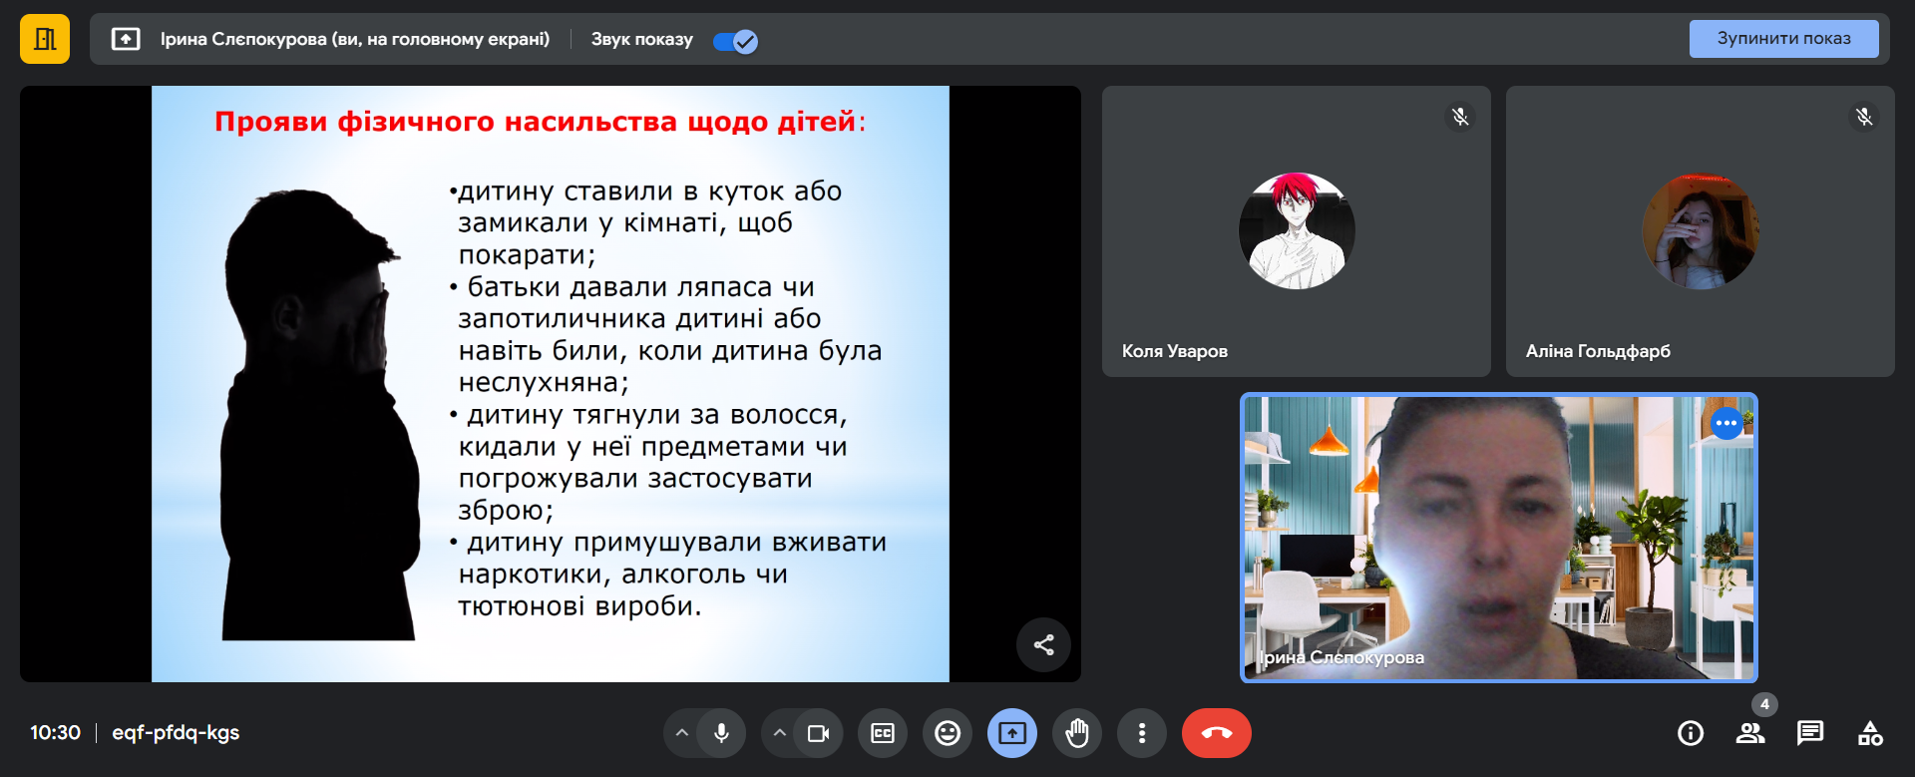1915x777 pixels.
Task: Mute the microphone
Action: click(x=721, y=733)
